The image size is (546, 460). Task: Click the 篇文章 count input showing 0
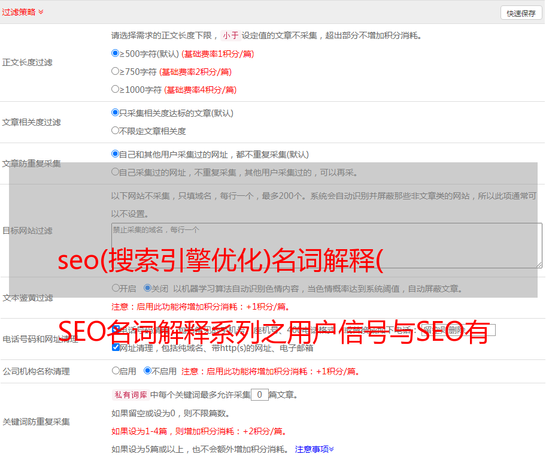click(x=259, y=395)
